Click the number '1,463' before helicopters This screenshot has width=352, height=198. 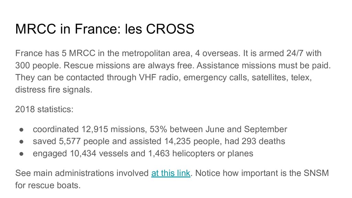pos(159,153)
